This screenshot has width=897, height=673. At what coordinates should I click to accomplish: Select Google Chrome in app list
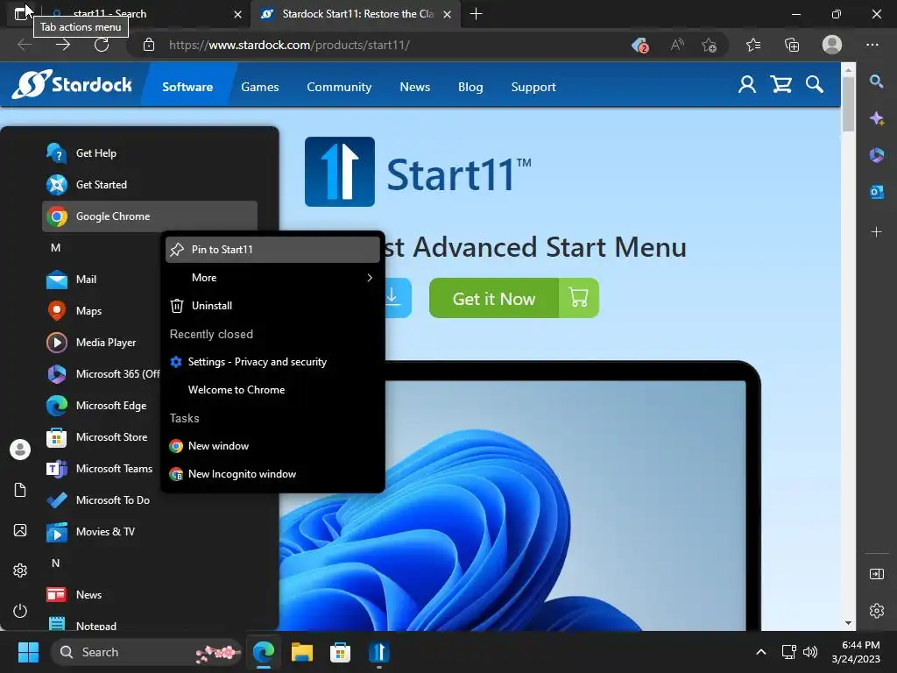[150, 216]
